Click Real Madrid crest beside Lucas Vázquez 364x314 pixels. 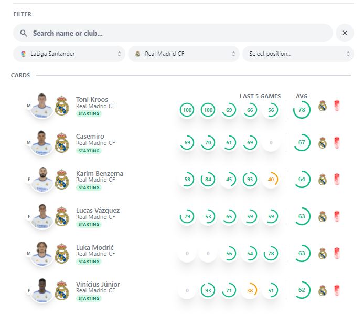click(62, 216)
